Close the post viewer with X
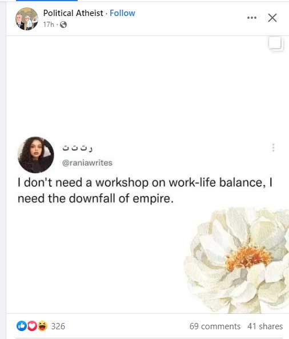The image size is (289, 339). [x=272, y=18]
